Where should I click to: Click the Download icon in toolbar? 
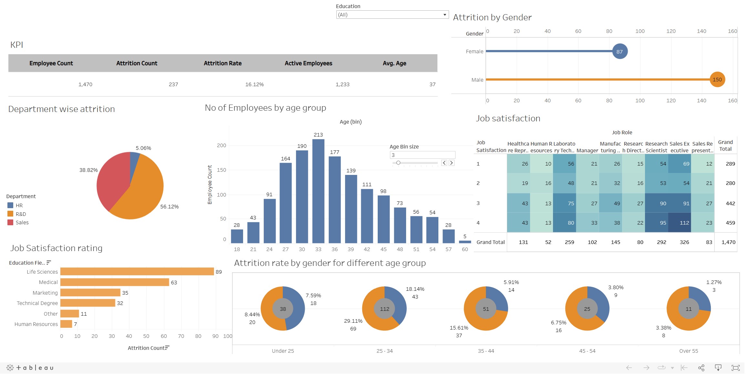pyautogui.click(x=718, y=368)
